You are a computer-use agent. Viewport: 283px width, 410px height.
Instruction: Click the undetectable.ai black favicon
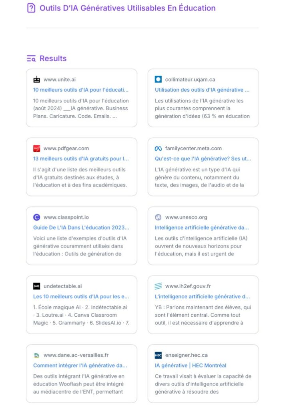pos(37,286)
